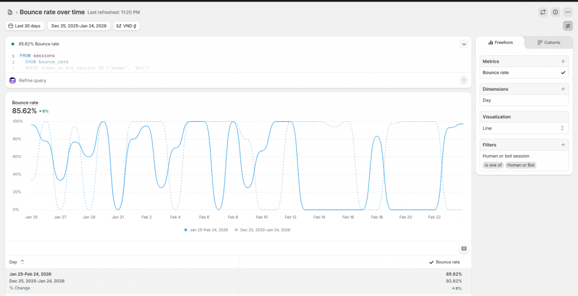Click the green dot beside 85.62% Bounce rate
This screenshot has width=578, height=296.
(x=13, y=44)
